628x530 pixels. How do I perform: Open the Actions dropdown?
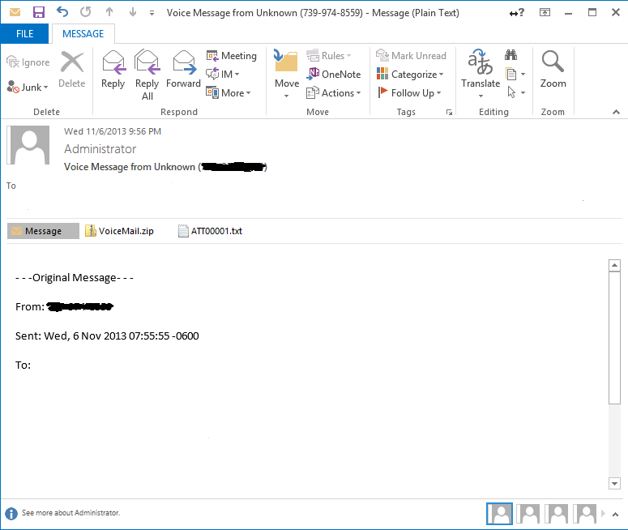pos(333,93)
